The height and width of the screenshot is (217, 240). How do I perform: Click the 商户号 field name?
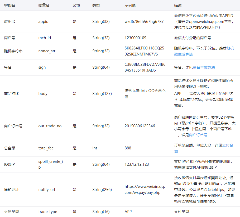click(9, 38)
